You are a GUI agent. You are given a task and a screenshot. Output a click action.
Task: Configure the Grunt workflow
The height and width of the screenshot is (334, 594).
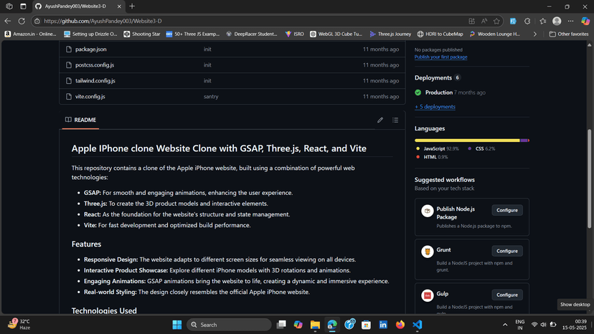[507, 251]
